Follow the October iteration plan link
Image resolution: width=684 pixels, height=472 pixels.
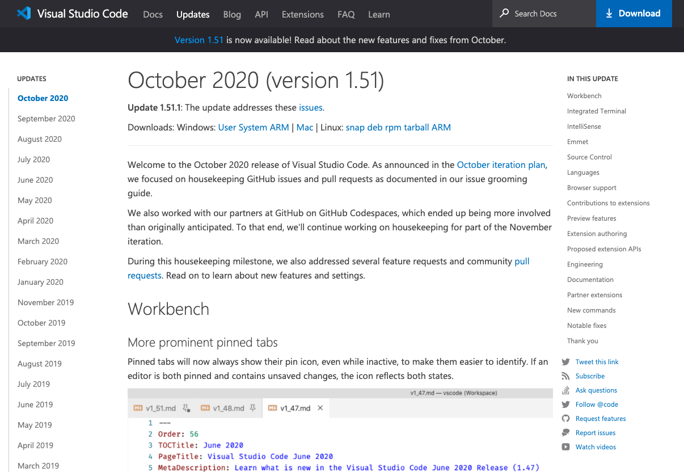tap(501, 165)
